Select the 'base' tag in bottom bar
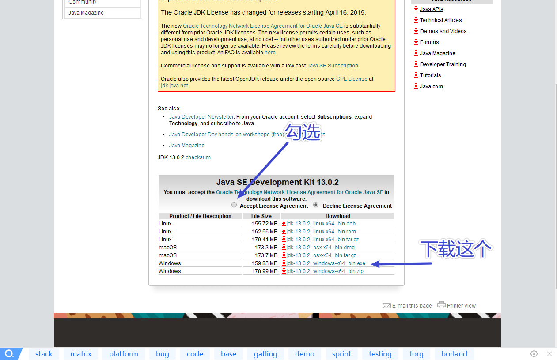The height and width of the screenshot is (360, 557). (x=228, y=354)
